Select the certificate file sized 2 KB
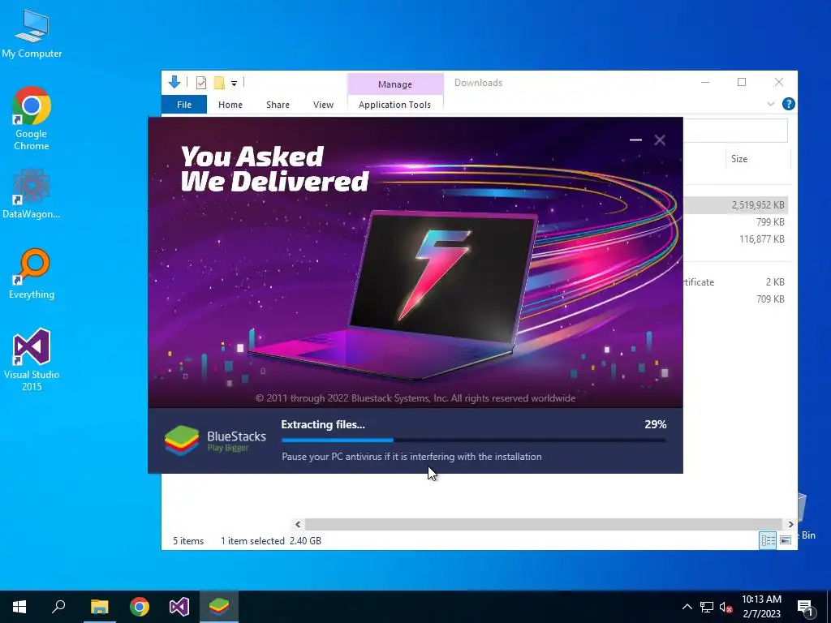This screenshot has height=623, width=831. coord(736,281)
